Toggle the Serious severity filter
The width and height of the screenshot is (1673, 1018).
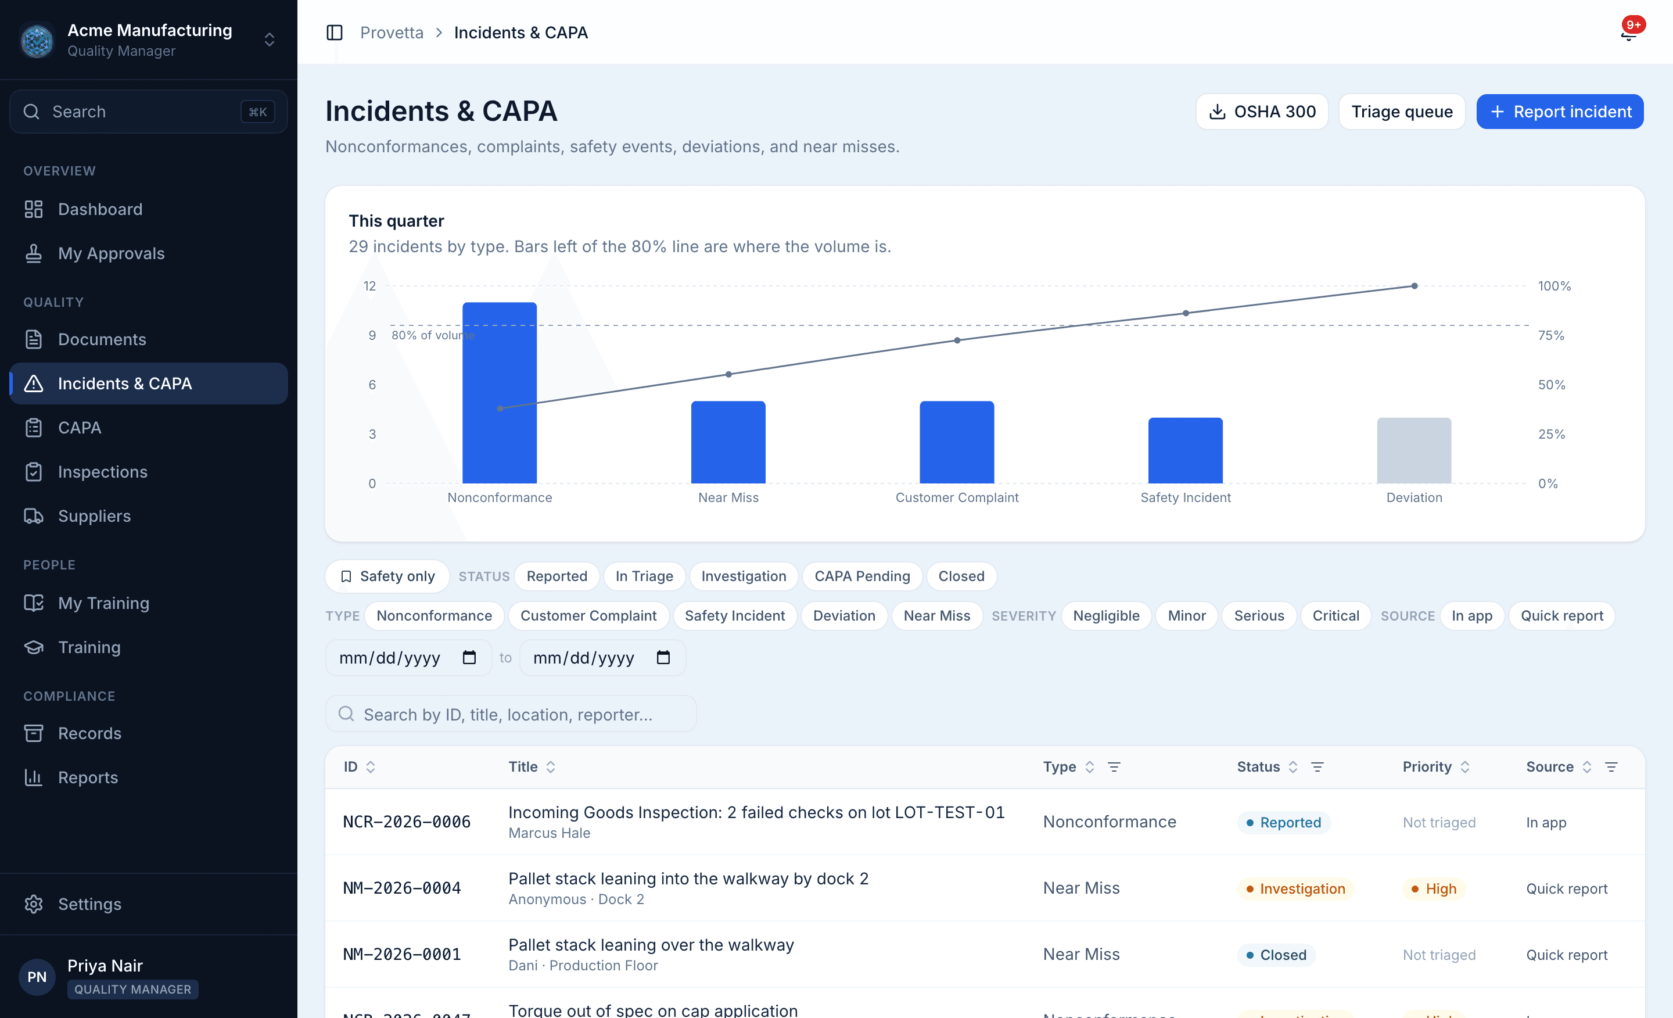[x=1259, y=615]
